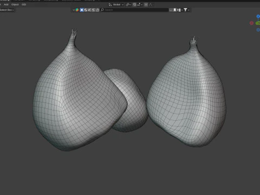Viewport: 260px width, 195px height.
Task: Click the blue Z axis gizmo circle
Action: 258,16
